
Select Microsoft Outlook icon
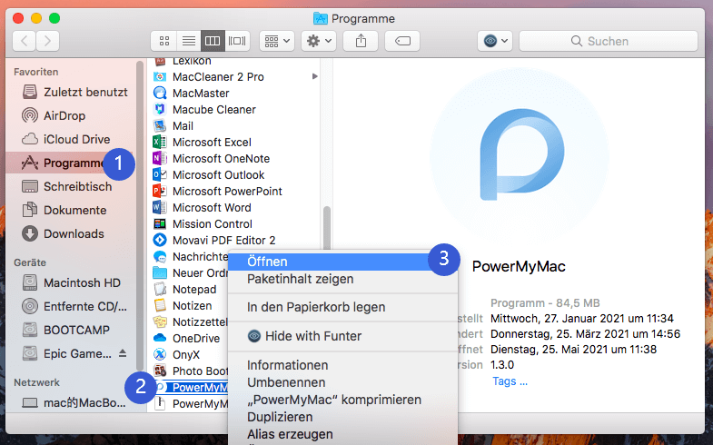160,175
